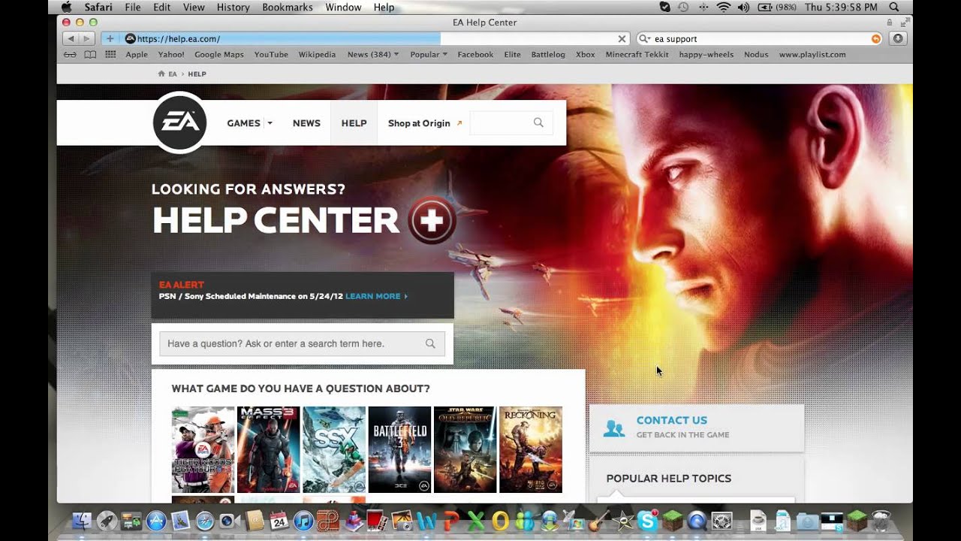The image size is (961, 541).
Task: Open the volume control in the menu bar
Action: tap(743, 7)
